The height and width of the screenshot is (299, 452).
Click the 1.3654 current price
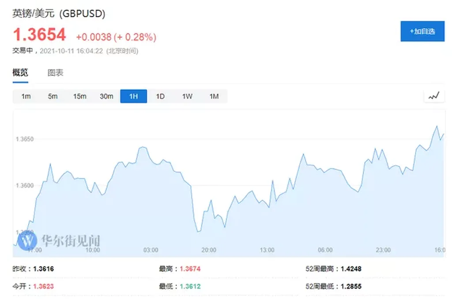point(39,34)
